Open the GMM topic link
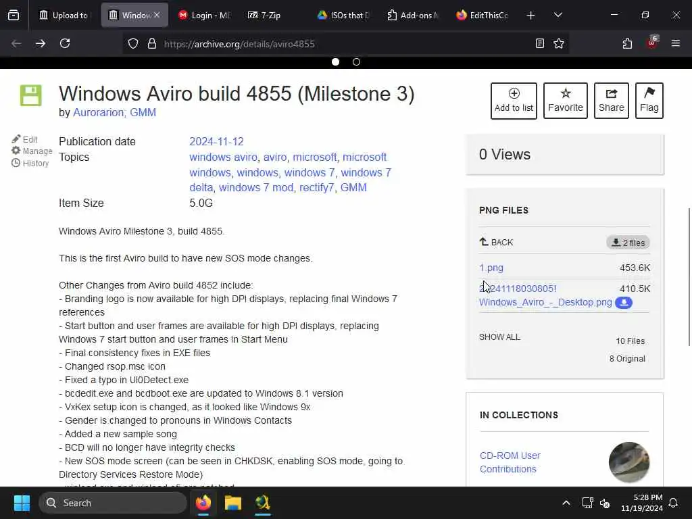Screen dimensions: 692x519 [x=353, y=188]
